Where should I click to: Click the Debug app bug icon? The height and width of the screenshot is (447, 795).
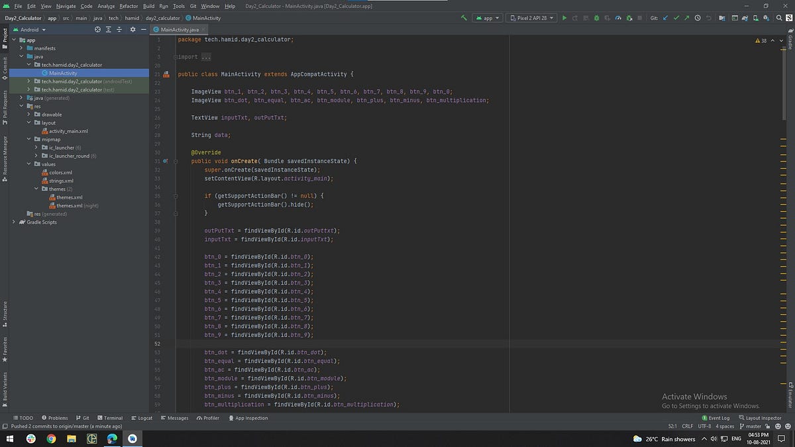click(597, 18)
